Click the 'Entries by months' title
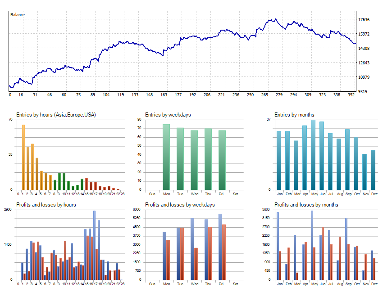Viewport: 392px width, 292px height. 294,115
